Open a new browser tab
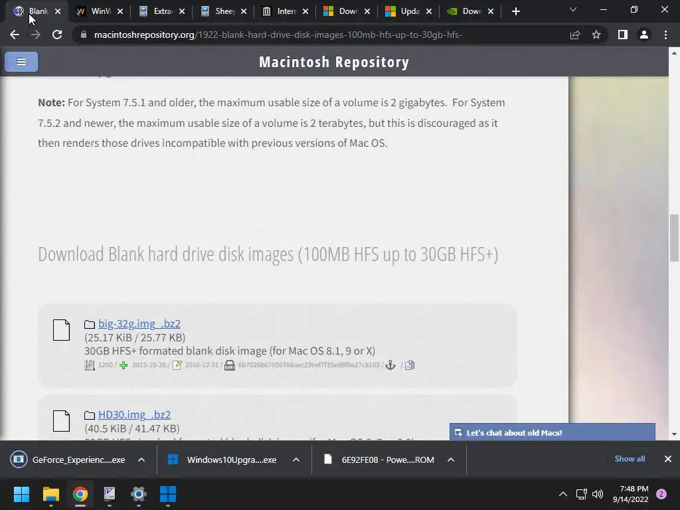Image resolution: width=680 pixels, height=510 pixels. pyautogui.click(x=515, y=11)
